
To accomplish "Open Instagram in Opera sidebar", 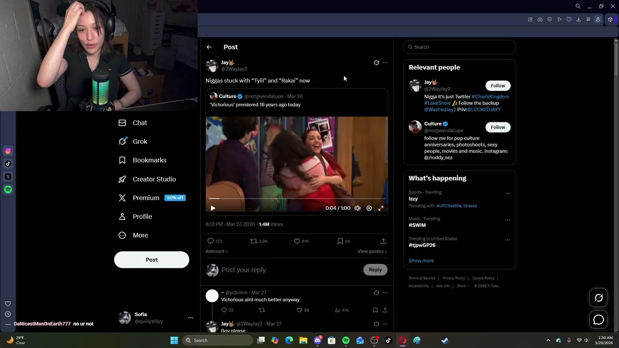I will (x=8, y=151).
